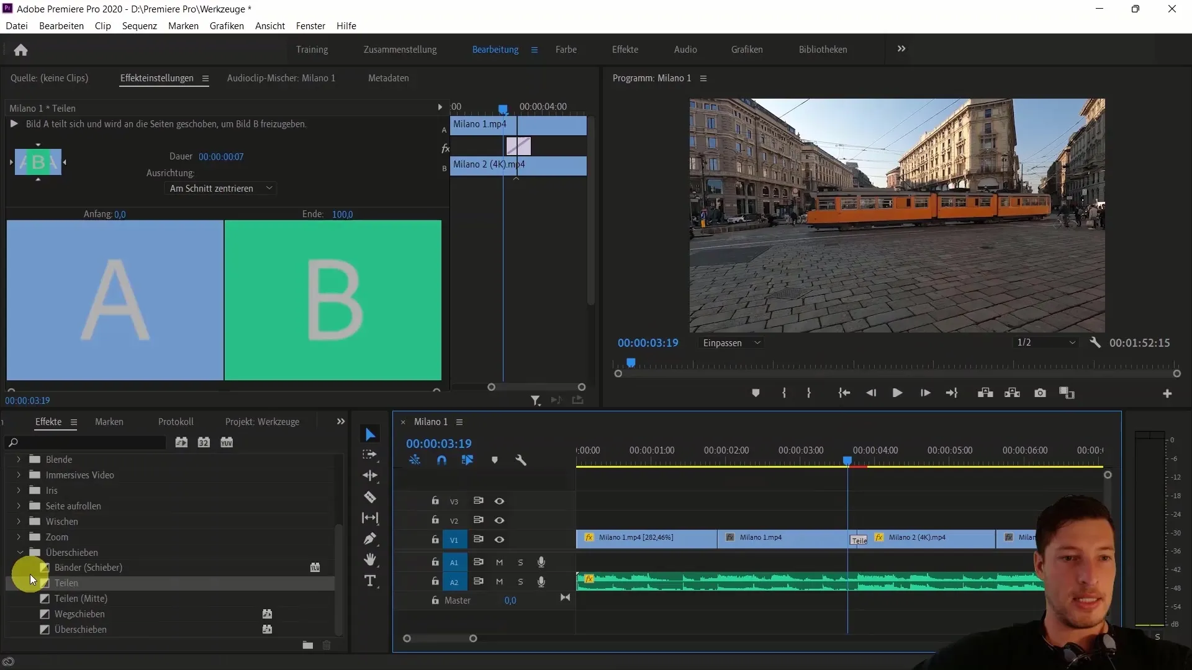Toggle V3 track visibility eye

499,501
